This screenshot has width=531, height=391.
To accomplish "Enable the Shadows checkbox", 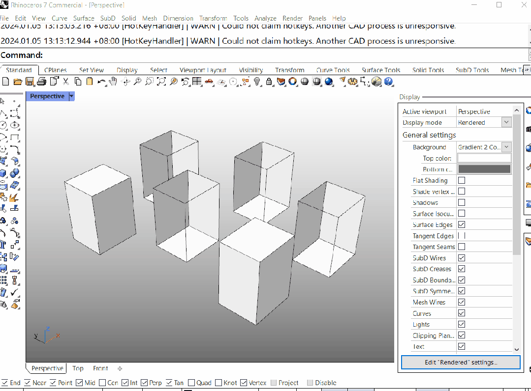I will (461, 202).
